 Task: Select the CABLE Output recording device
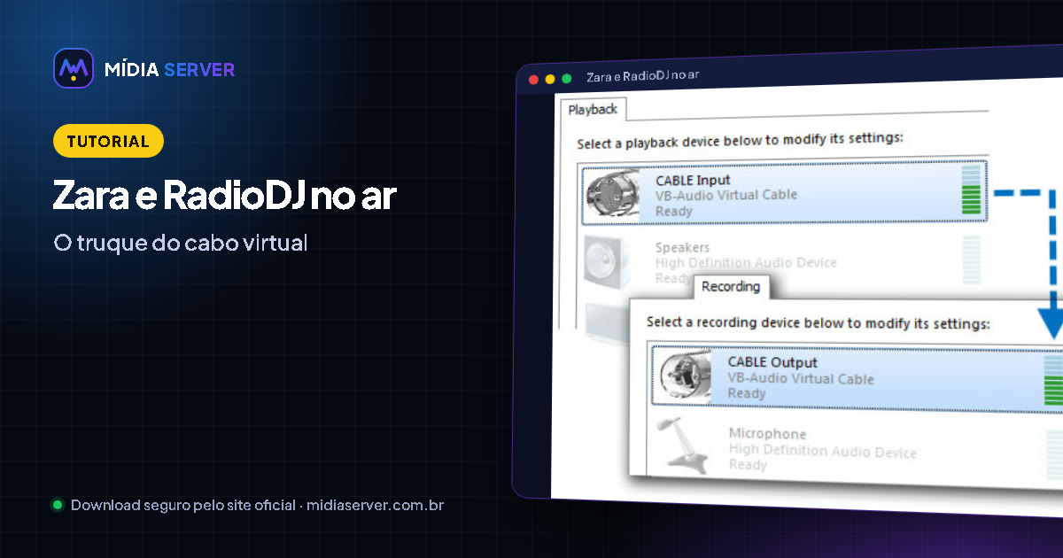[857, 377]
